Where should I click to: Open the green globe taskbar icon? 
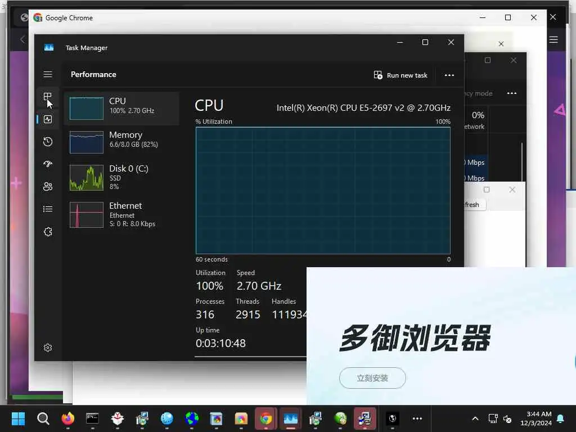tap(340, 418)
